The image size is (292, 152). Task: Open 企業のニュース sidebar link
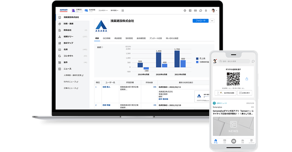[x=71, y=88]
